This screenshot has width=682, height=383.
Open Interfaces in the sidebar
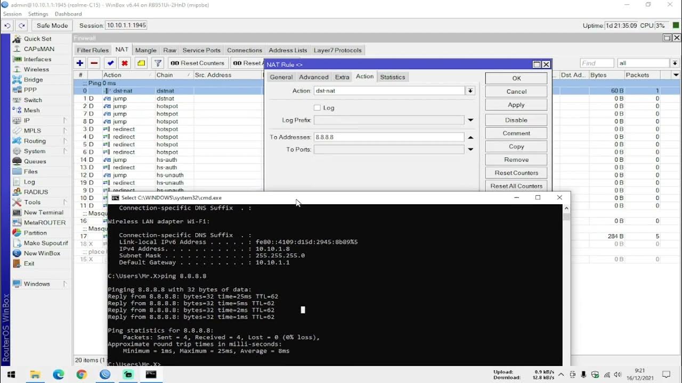click(37, 59)
